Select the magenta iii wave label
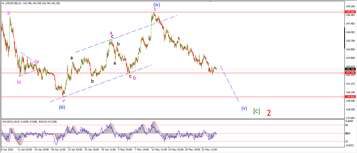The width and height of the screenshot is (357, 153). click(19, 82)
